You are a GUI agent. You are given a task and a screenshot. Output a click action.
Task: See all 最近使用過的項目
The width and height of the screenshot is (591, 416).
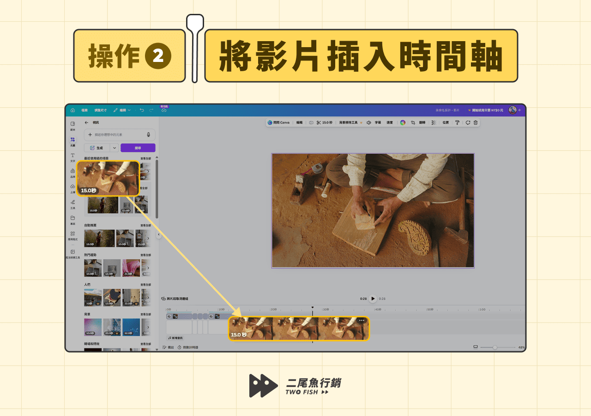(x=146, y=159)
